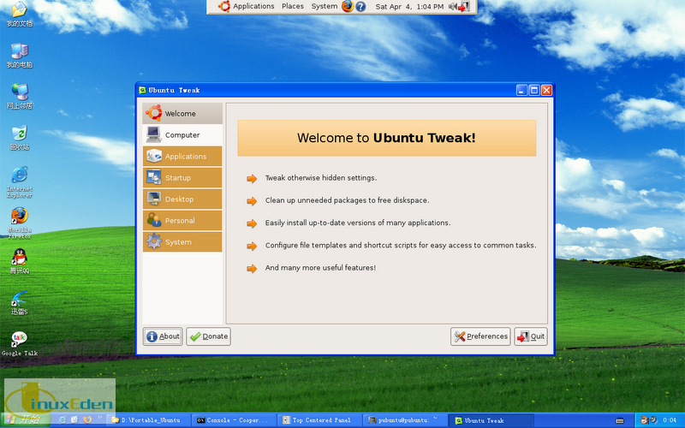The height and width of the screenshot is (428, 685).
Task: Open the Personal category
Action: (x=182, y=221)
